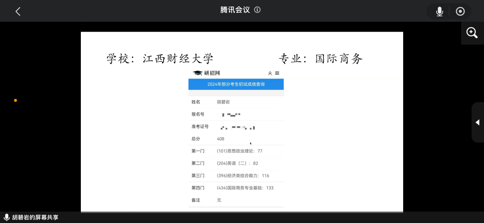This screenshot has width=484, height=223.
Task: Open meeting info icon next to 腾讯会议
Action: pos(257,10)
